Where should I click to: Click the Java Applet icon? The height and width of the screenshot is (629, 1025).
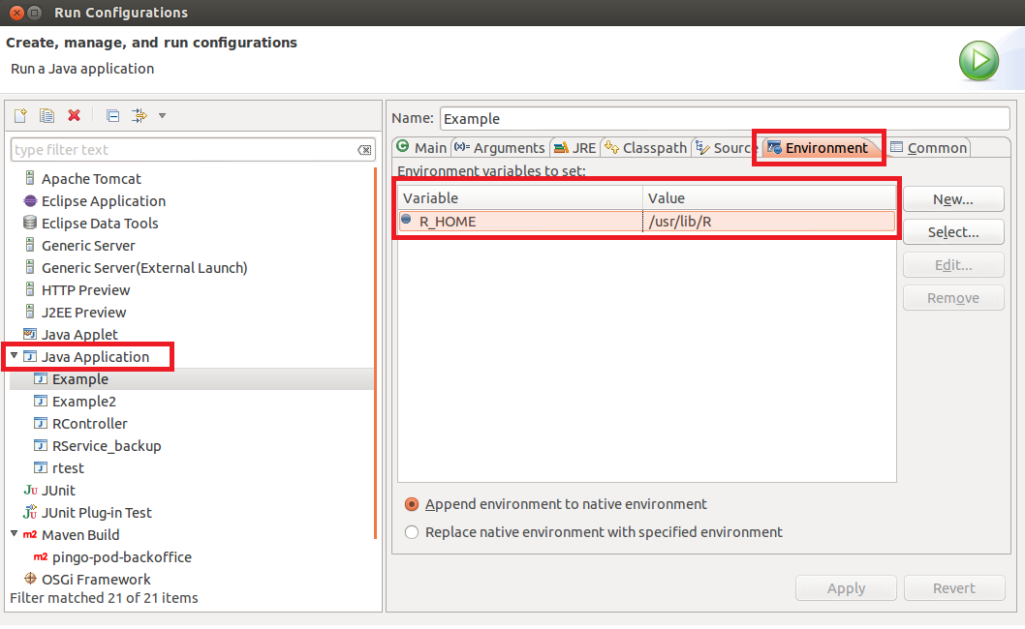[30, 334]
